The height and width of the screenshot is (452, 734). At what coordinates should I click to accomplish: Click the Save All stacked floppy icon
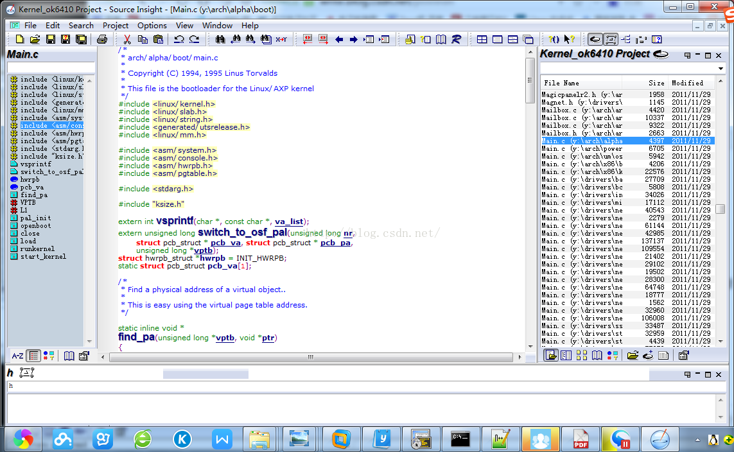coord(81,39)
